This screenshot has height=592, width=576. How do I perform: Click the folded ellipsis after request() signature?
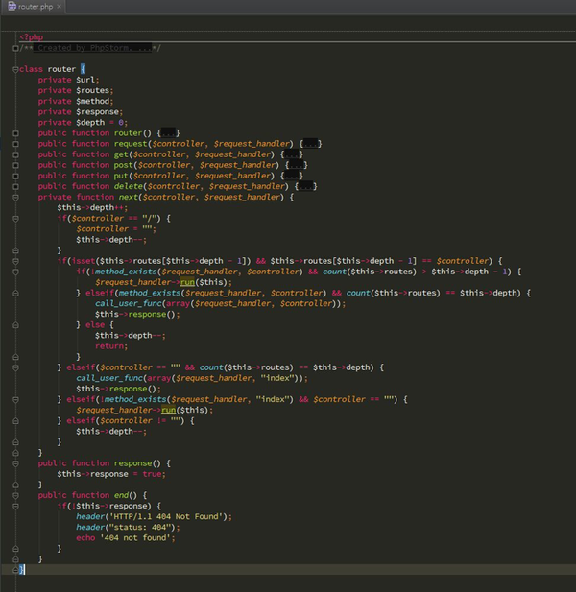(312, 144)
